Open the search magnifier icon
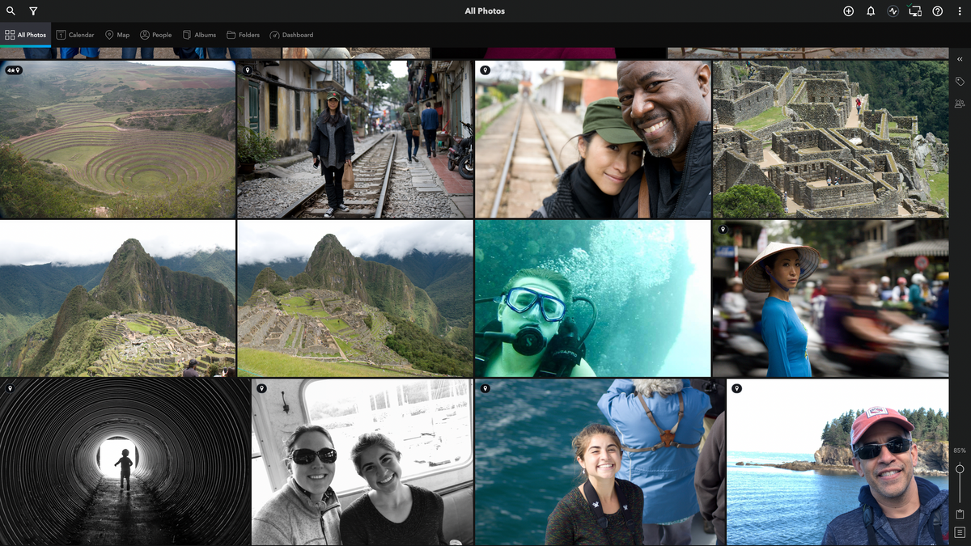971x546 pixels. pos(11,11)
